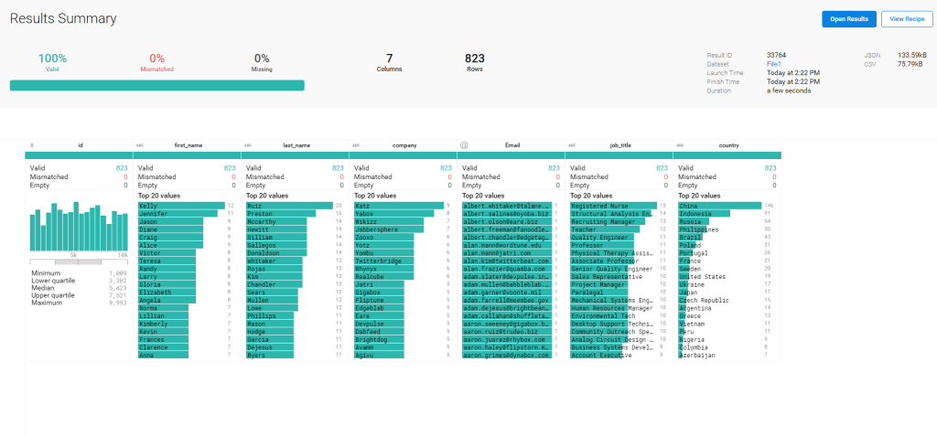Select the Katz bar in company values
Image resolution: width=937 pixels, height=436 pixels.
(398, 206)
